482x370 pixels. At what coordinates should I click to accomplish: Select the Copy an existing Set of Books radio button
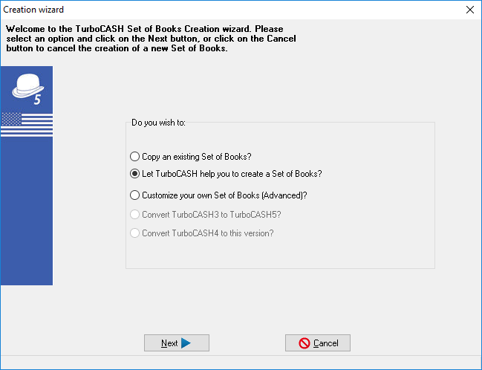pyautogui.click(x=134, y=157)
